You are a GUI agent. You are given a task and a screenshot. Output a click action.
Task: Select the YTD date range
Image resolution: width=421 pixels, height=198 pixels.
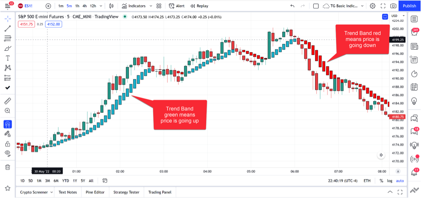[x=65, y=181]
